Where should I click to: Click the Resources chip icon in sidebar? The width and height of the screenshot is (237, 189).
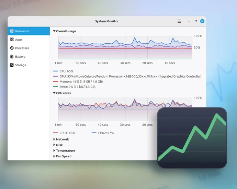pos(12,31)
